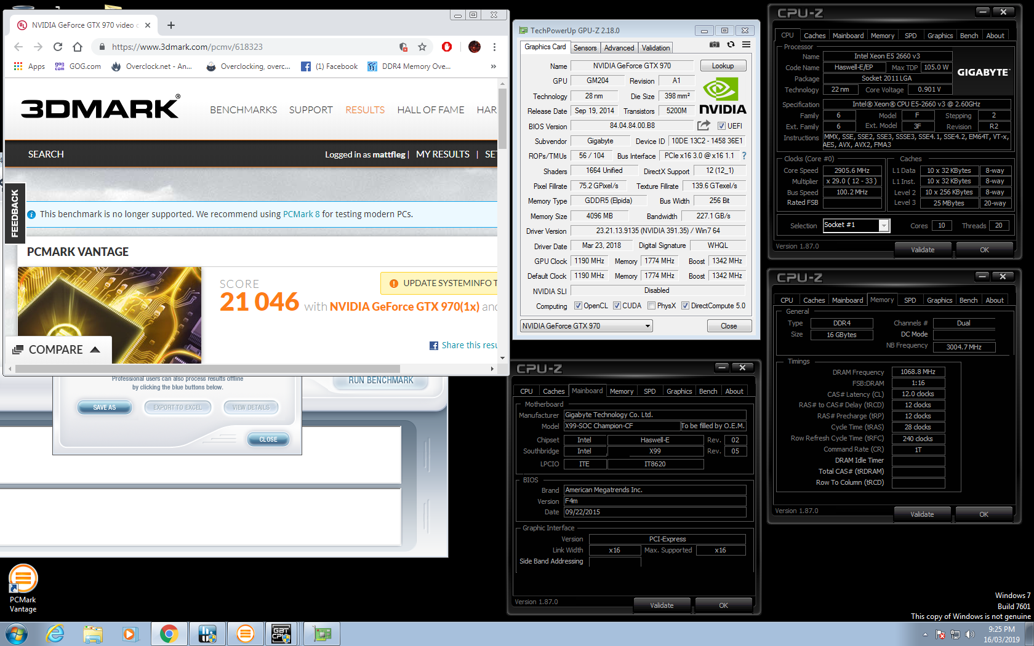
Task: Reload the 3DMark page
Action: tap(58, 47)
